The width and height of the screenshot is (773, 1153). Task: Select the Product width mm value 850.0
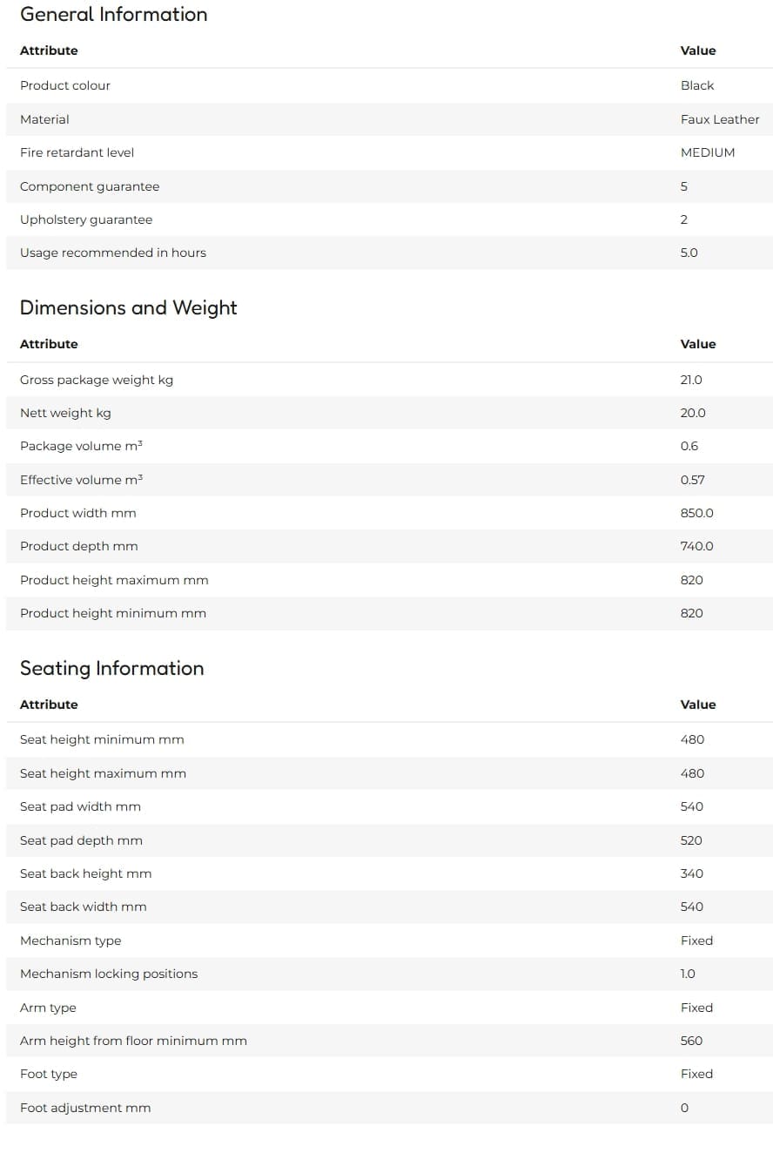696,513
